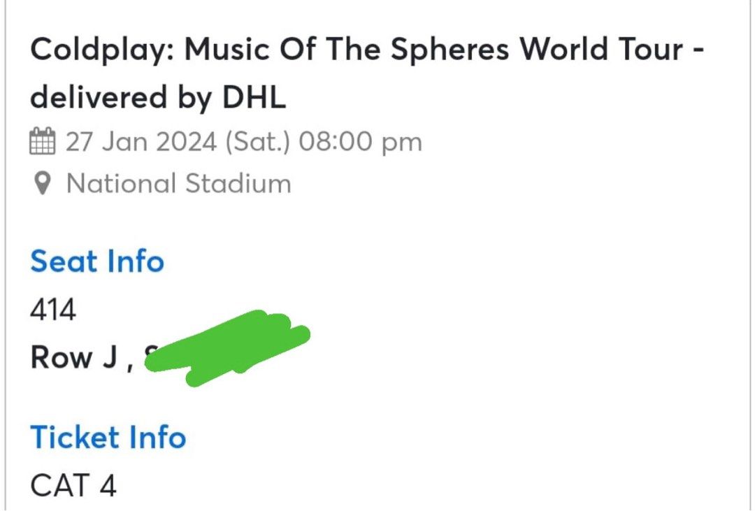Select section number 414
The image size is (755, 511).
53,310
